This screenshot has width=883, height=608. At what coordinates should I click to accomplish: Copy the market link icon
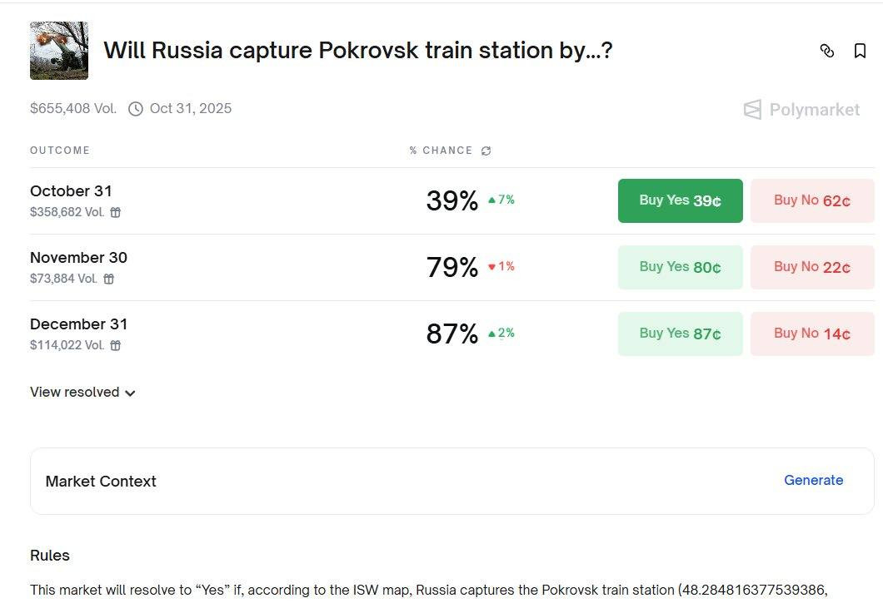point(826,51)
